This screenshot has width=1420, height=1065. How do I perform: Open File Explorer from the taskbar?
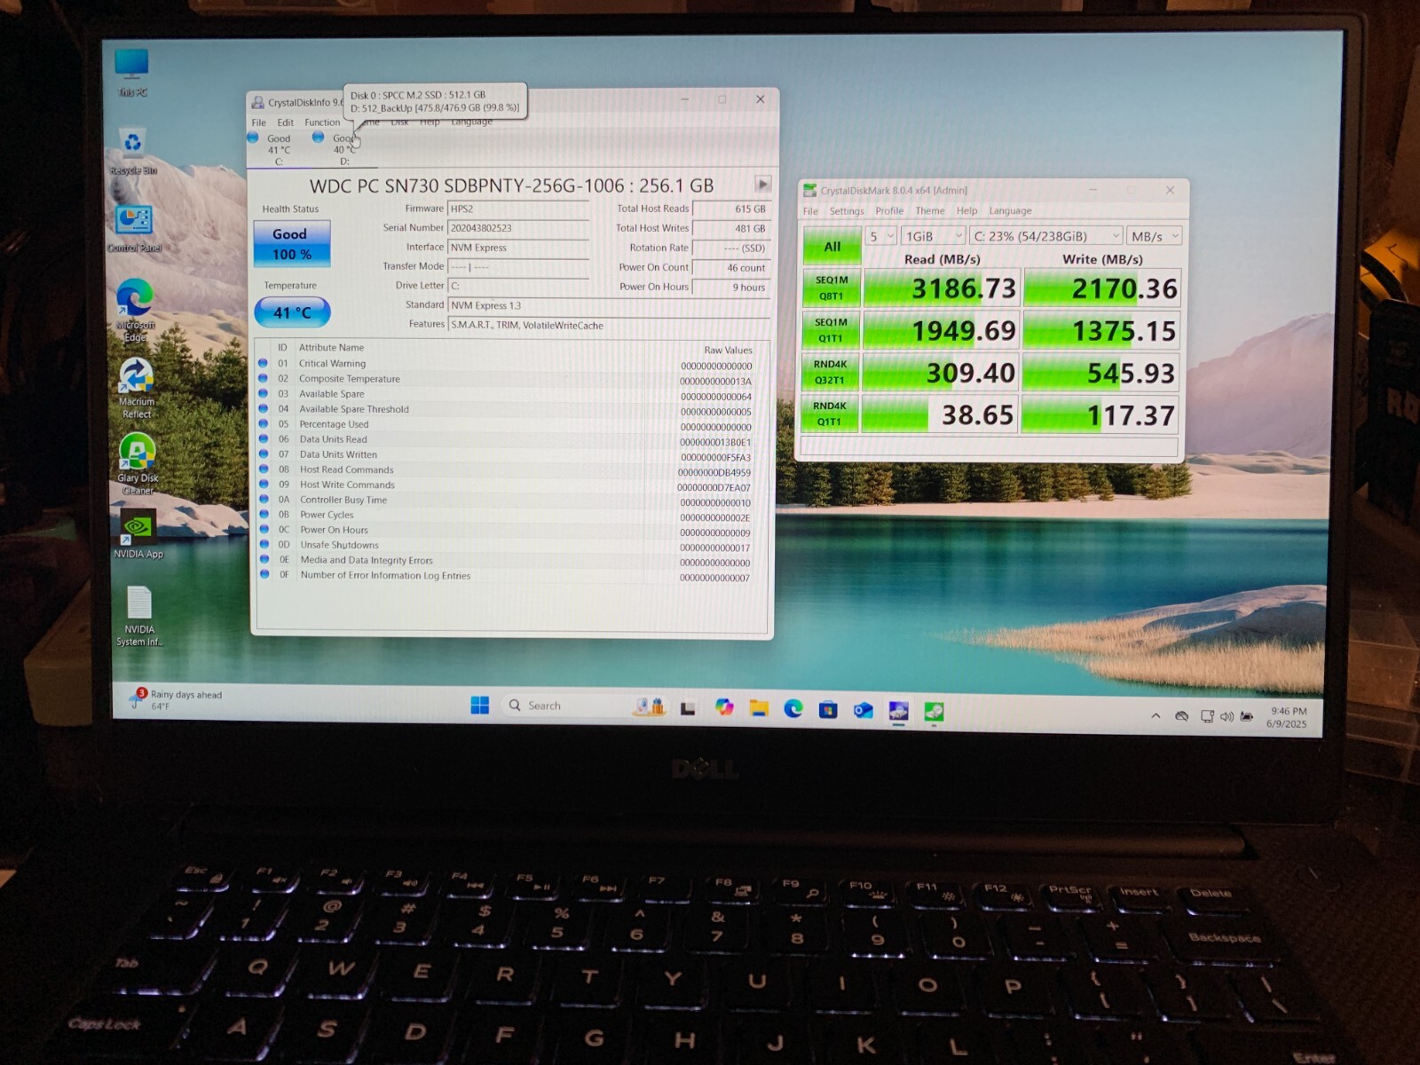tap(759, 707)
